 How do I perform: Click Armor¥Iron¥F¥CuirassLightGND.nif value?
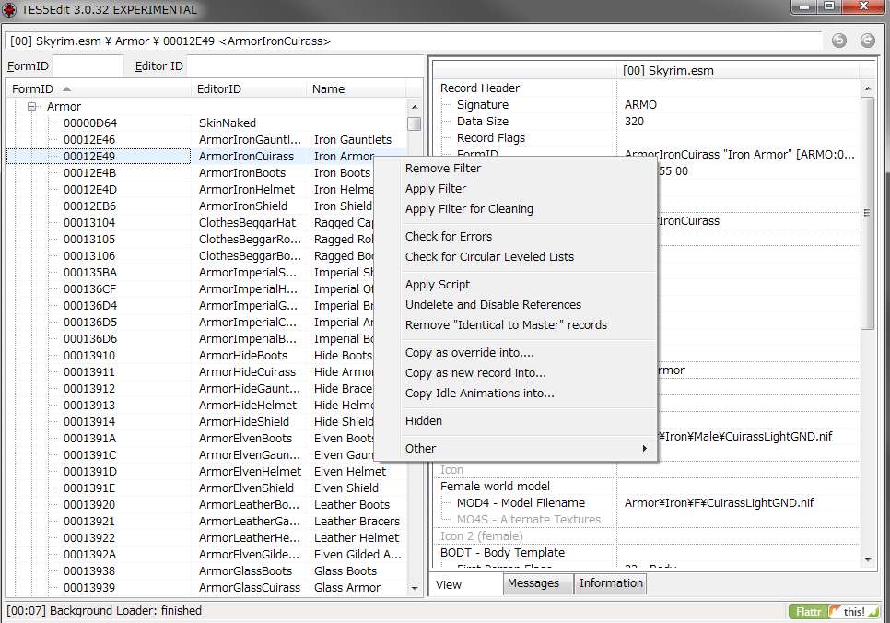coord(719,502)
